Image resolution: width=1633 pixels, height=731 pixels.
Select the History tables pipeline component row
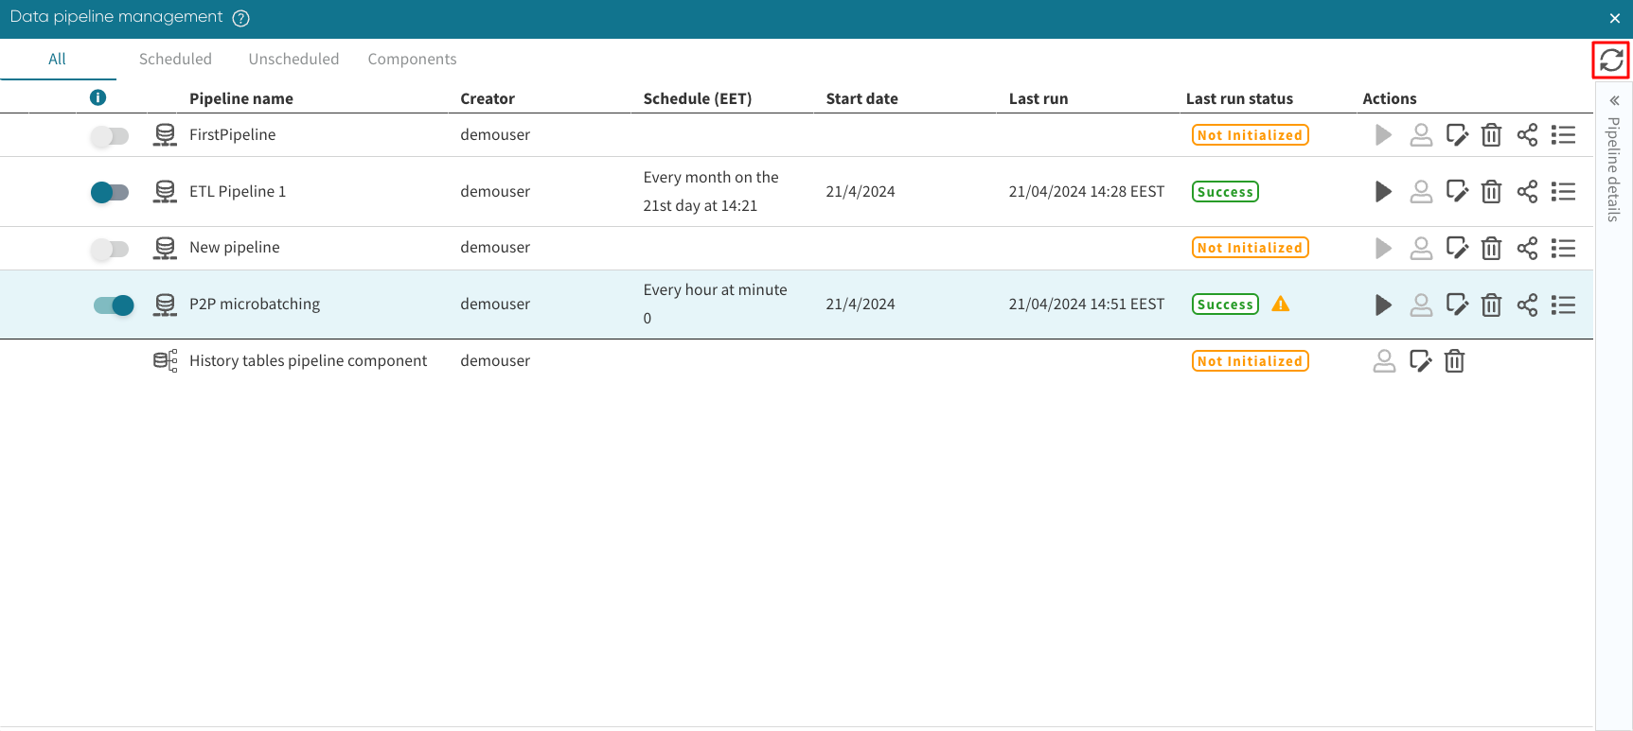pyautogui.click(x=308, y=361)
